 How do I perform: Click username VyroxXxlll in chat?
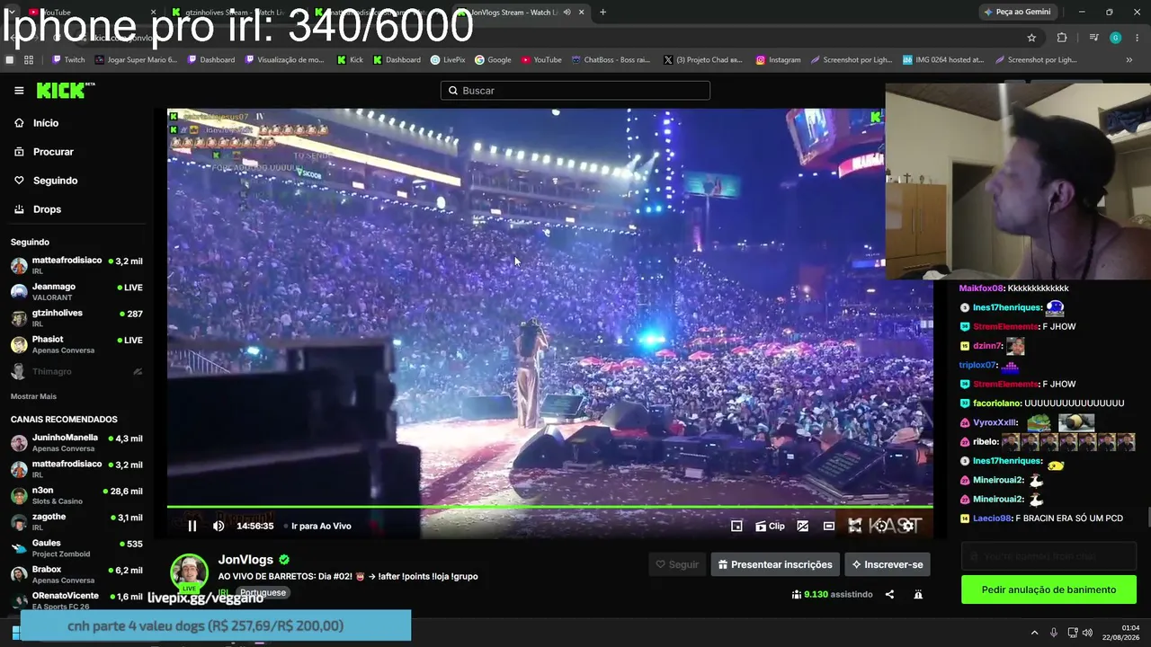tap(995, 422)
